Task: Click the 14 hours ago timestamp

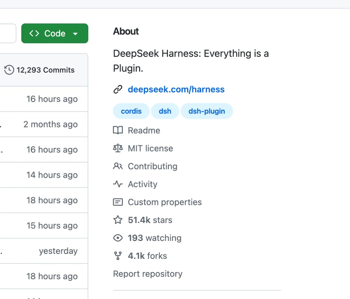Action: [52, 175]
